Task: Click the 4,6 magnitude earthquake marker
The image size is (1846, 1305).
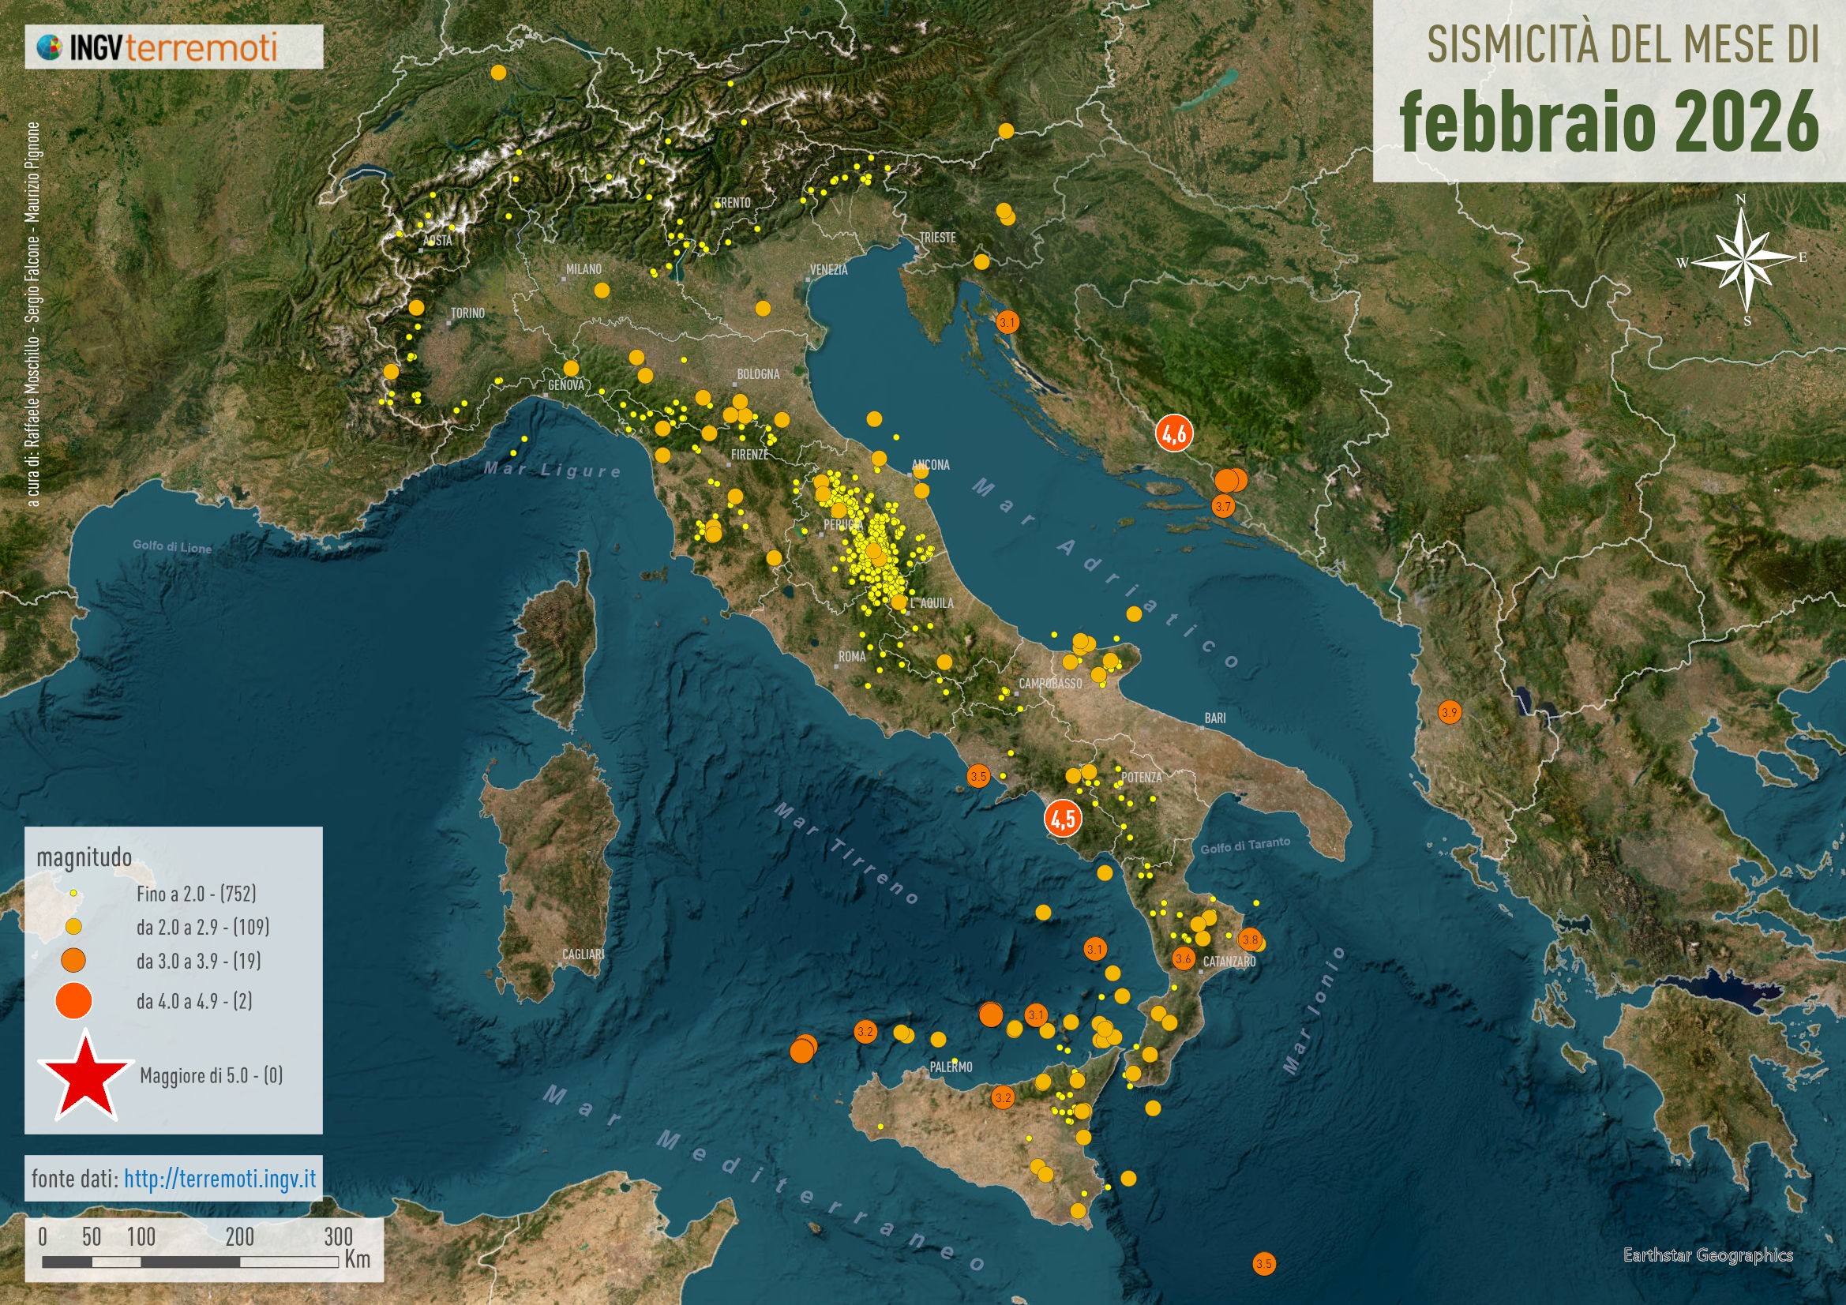Action: click(x=1174, y=433)
